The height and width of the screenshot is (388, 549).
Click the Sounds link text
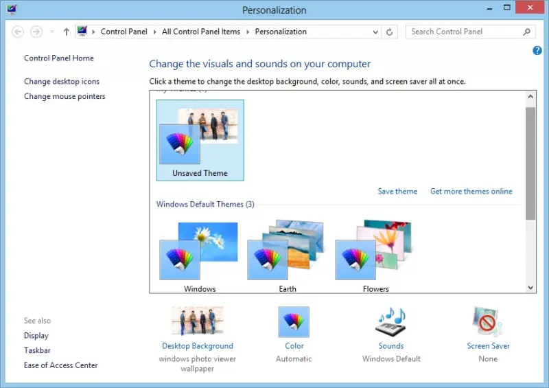click(x=391, y=346)
